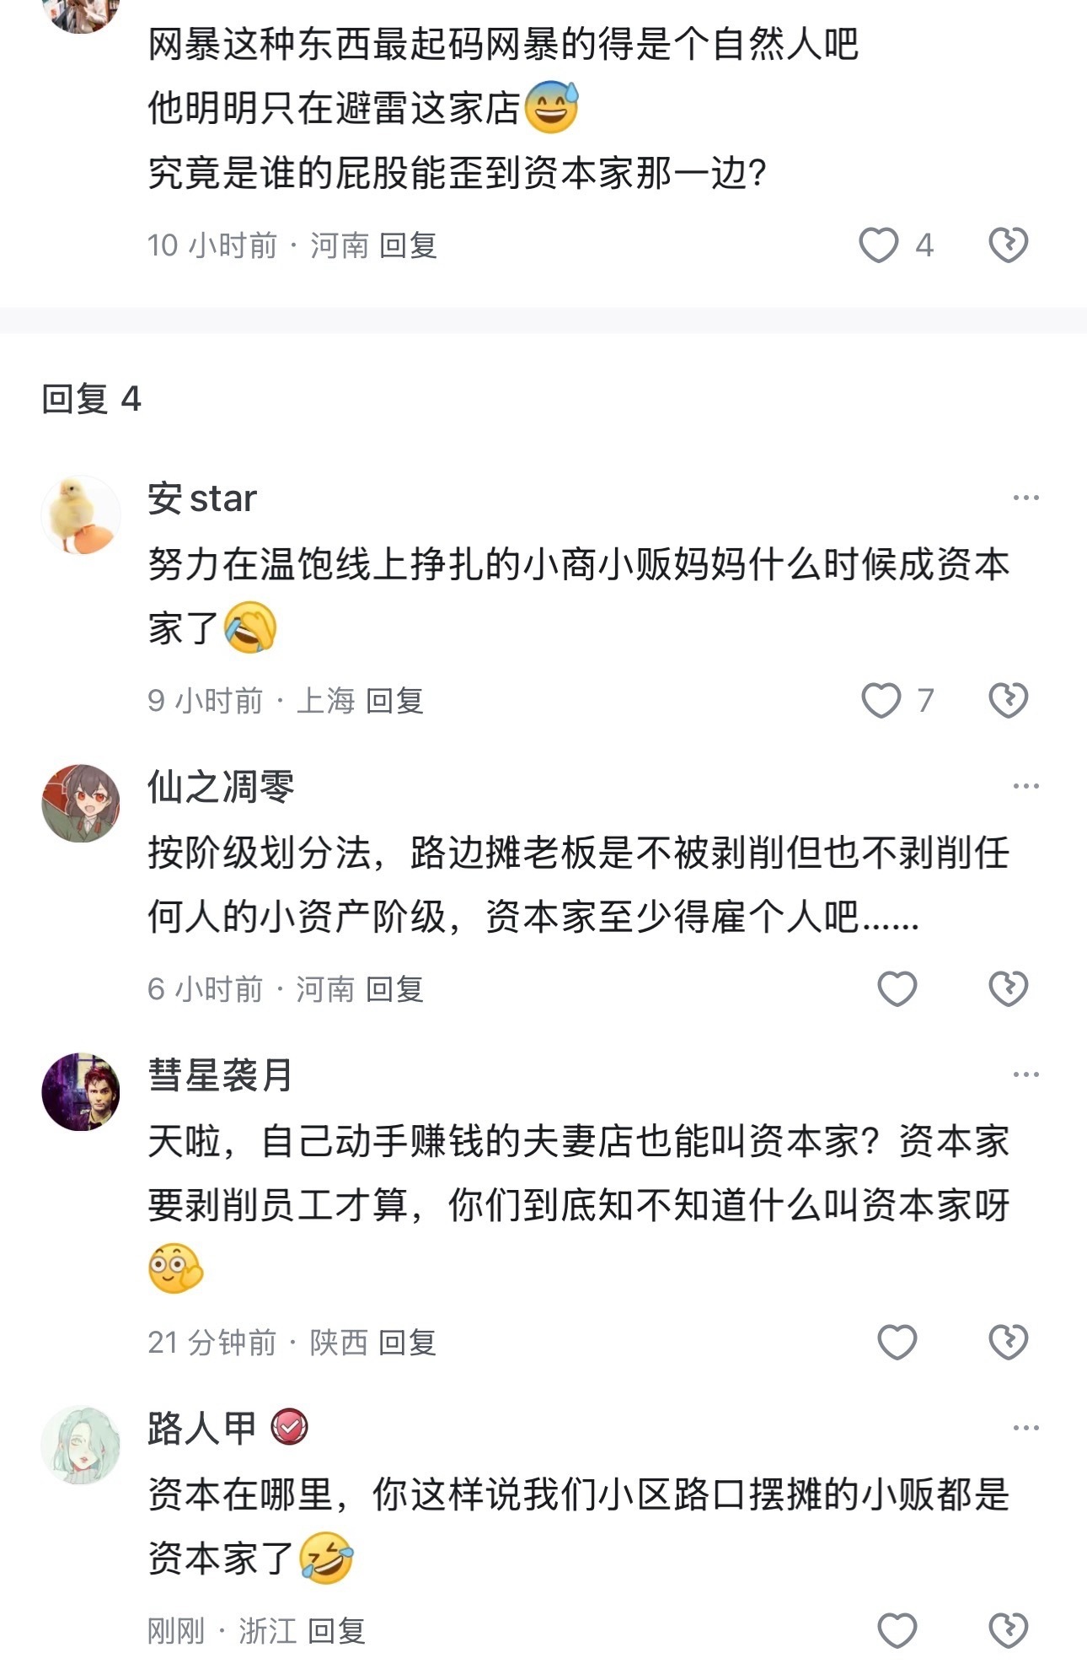The height and width of the screenshot is (1669, 1087).
Task: Like 彗星袭月's comment
Action: [x=897, y=1342]
